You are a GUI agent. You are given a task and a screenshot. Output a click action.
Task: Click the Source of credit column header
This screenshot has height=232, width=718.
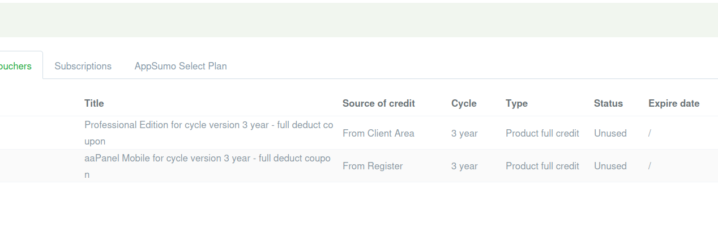tap(378, 103)
